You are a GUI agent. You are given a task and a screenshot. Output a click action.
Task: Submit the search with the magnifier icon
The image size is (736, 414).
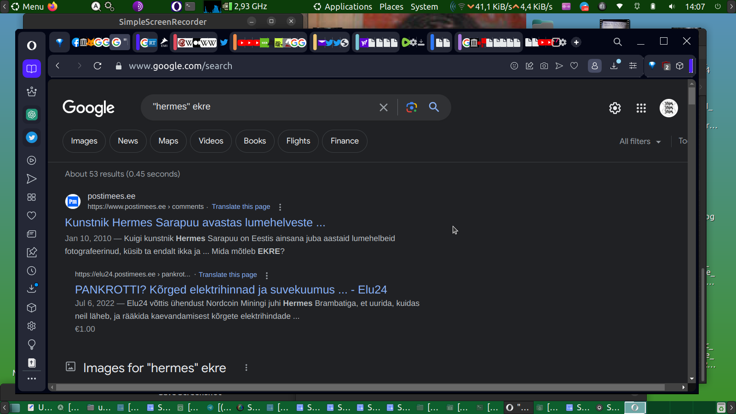pos(434,107)
